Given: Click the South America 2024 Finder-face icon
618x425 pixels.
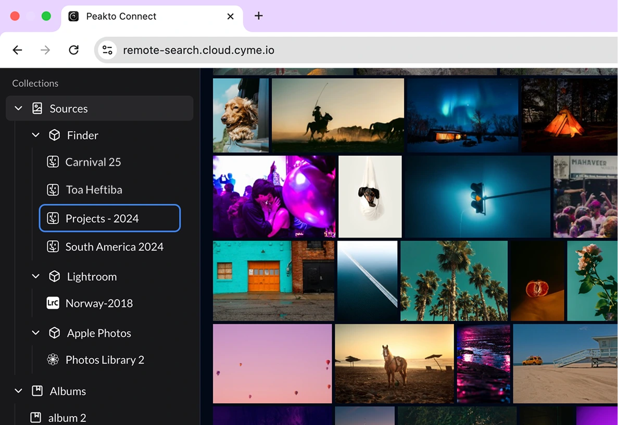Looking at the screenshot, I should tap(53, 246).
